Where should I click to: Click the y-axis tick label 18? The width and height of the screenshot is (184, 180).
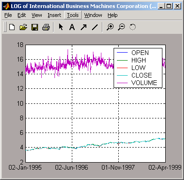(20, 45)
